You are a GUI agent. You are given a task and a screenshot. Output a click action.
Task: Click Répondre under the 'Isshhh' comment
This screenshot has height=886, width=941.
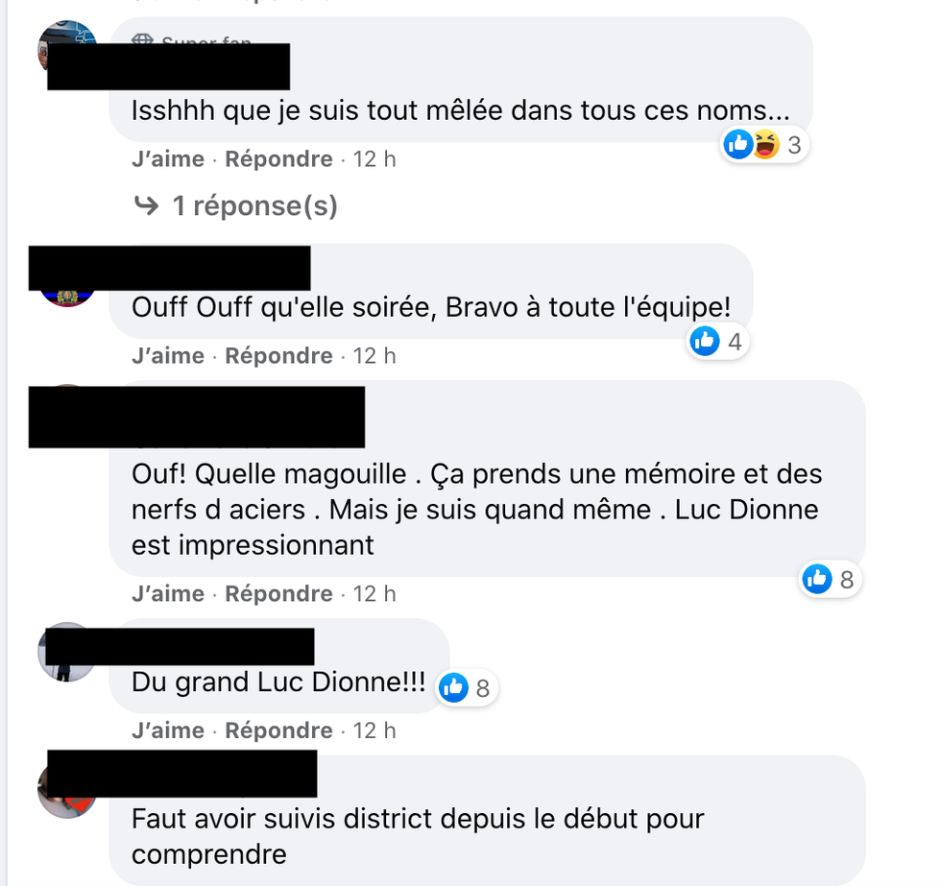click(278, 159)
